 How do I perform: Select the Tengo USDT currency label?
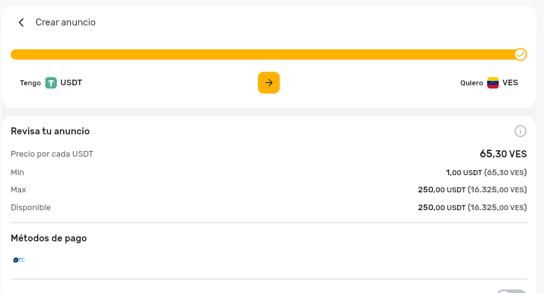coord(51,83)
